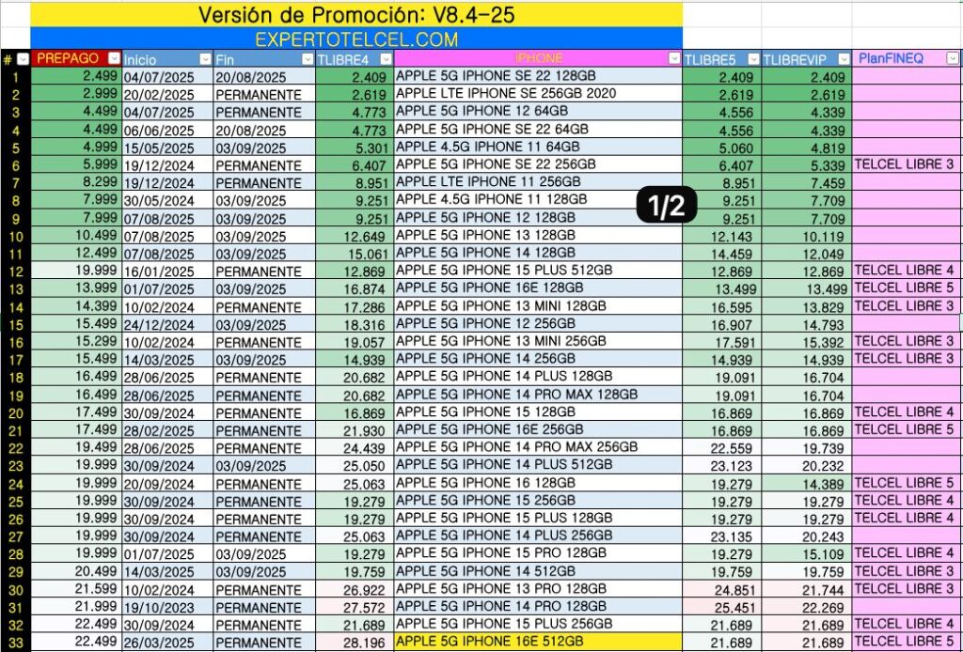963x652 pixels.
Task: Select Fin date 03/09/2025 in row 5
Action: (264, 147)
